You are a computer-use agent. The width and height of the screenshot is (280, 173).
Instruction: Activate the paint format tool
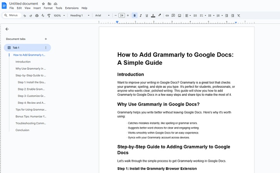pyautogui.click(x=49, y=16)
